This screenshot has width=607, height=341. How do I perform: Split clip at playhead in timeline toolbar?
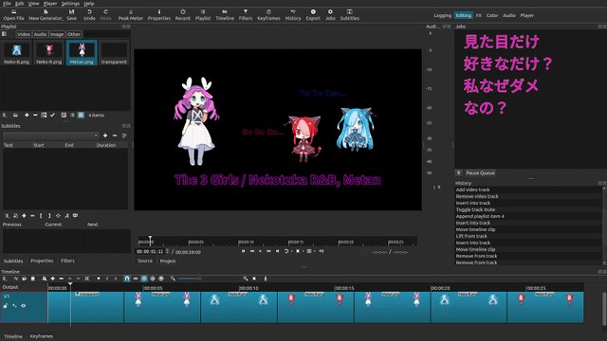[x=86, y=278]
